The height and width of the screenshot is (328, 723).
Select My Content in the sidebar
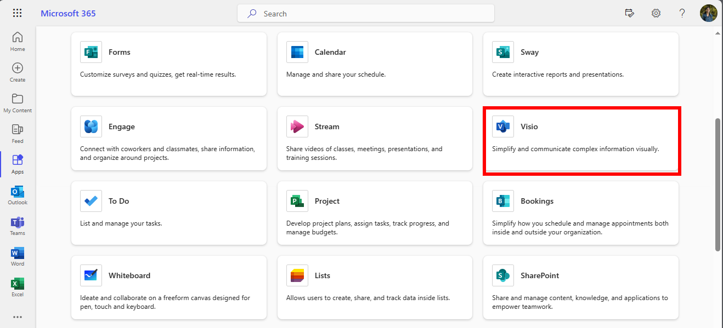click(18, 103)
